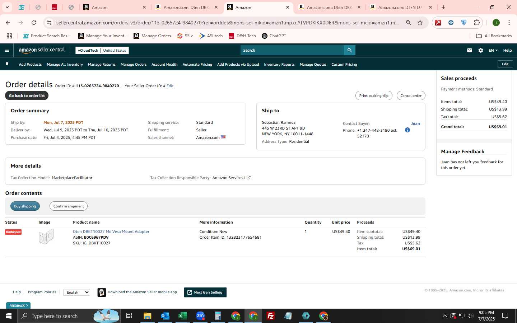Go to Manage All Inventory
517x323 pixels.
(65, 65)
